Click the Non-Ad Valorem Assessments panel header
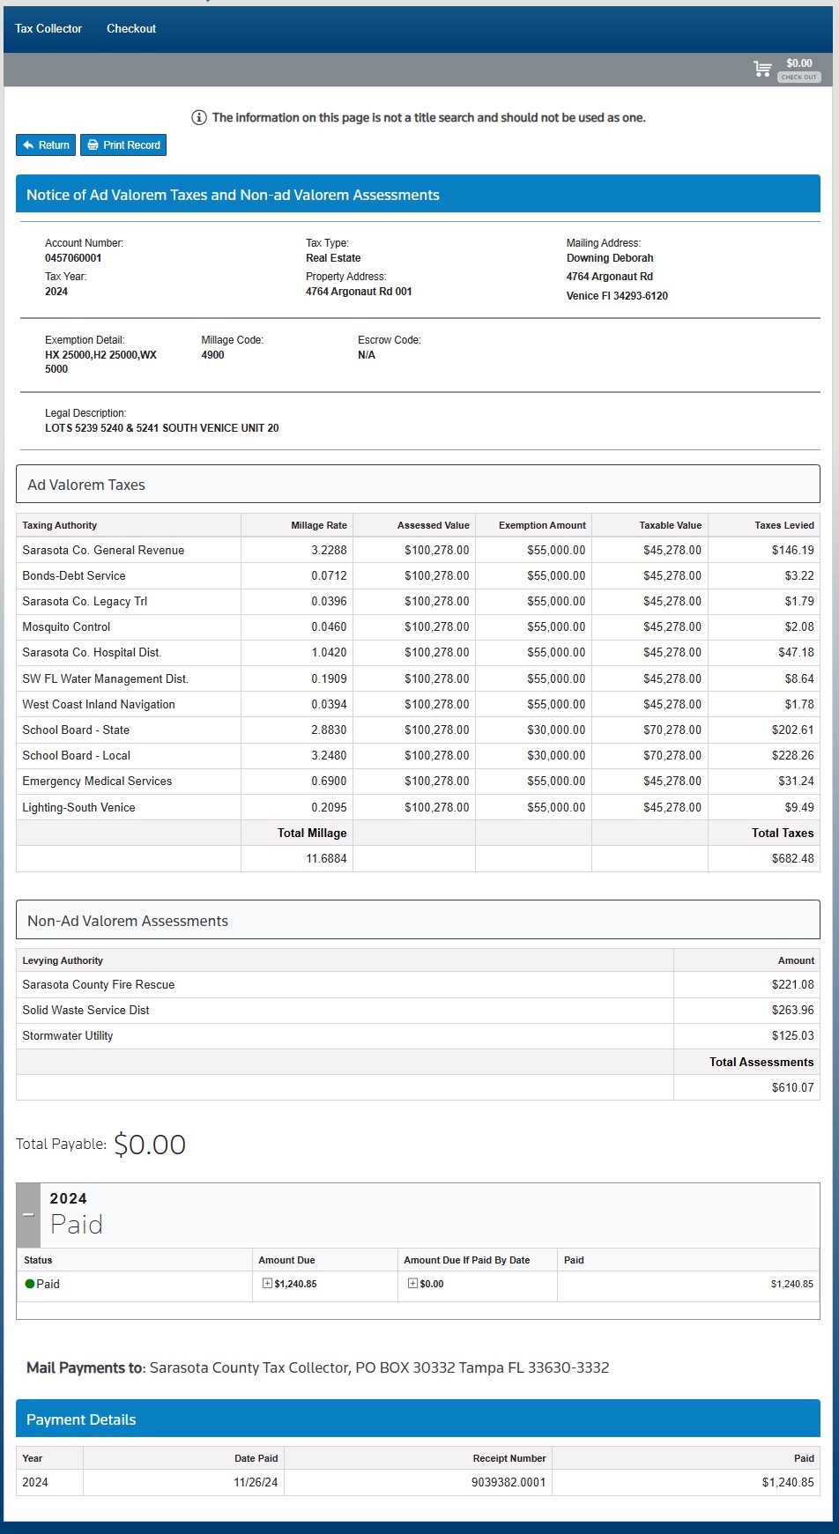Image resolution: width=839 pixels, height=1534 pixels. (x=418, y=921)
